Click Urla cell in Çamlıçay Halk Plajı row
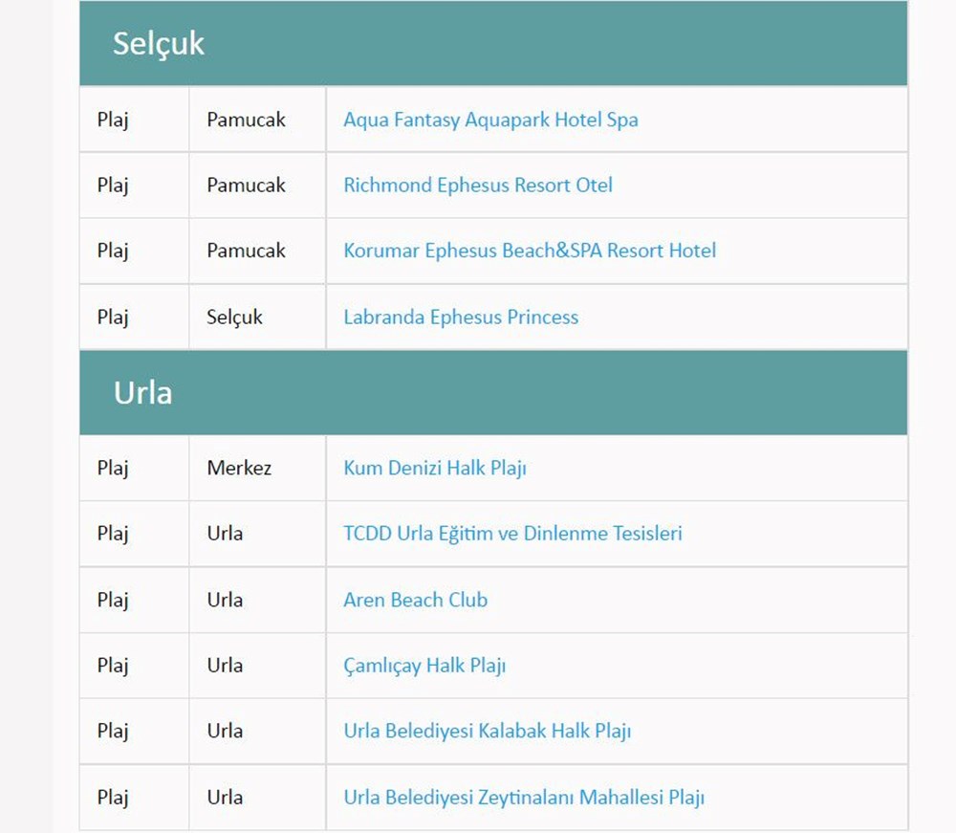Image resolution: width=956 pixels, height=833 pixels. tap(225, 666)
